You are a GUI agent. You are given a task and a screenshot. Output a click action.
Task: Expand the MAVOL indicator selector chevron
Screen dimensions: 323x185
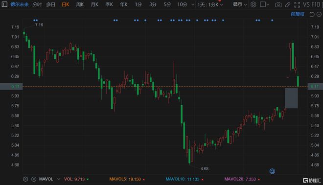59,179
